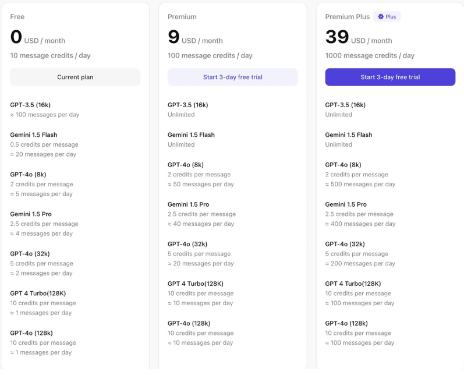
Task: Click '≈ 400 messages per day' in Premium Plus
Action: pos(360,224)
